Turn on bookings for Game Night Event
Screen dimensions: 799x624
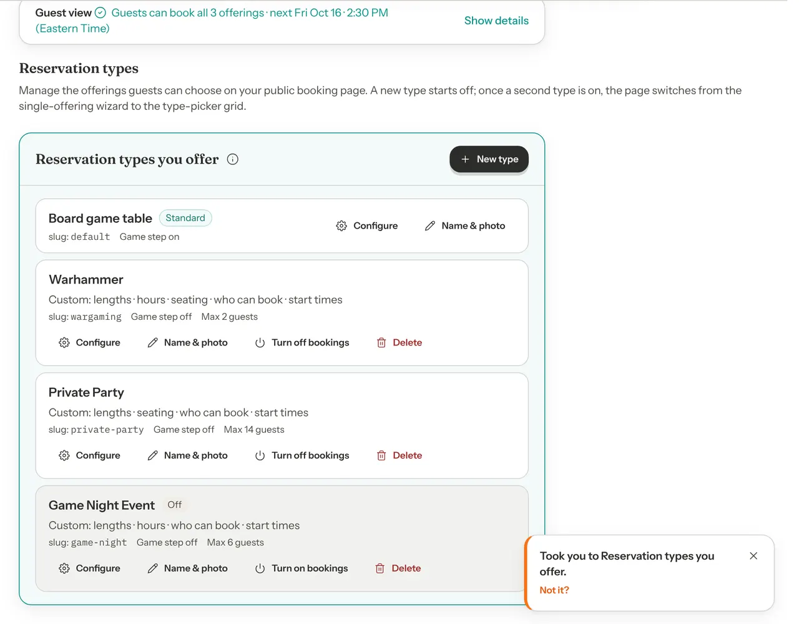click(301, 568)
